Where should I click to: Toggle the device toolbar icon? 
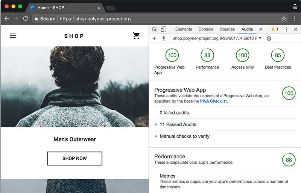tap(164, 29)
